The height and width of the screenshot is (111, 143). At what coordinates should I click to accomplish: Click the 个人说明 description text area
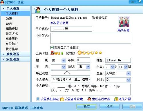(91, 89)
